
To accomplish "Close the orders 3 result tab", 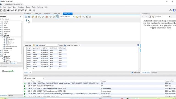I will 31,72.
